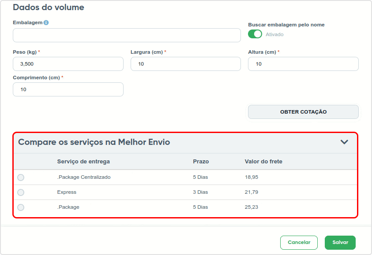Click the 3 Dias delivery time cell
This screenshot has width=372, height=255.
click(x=200, y=192)
